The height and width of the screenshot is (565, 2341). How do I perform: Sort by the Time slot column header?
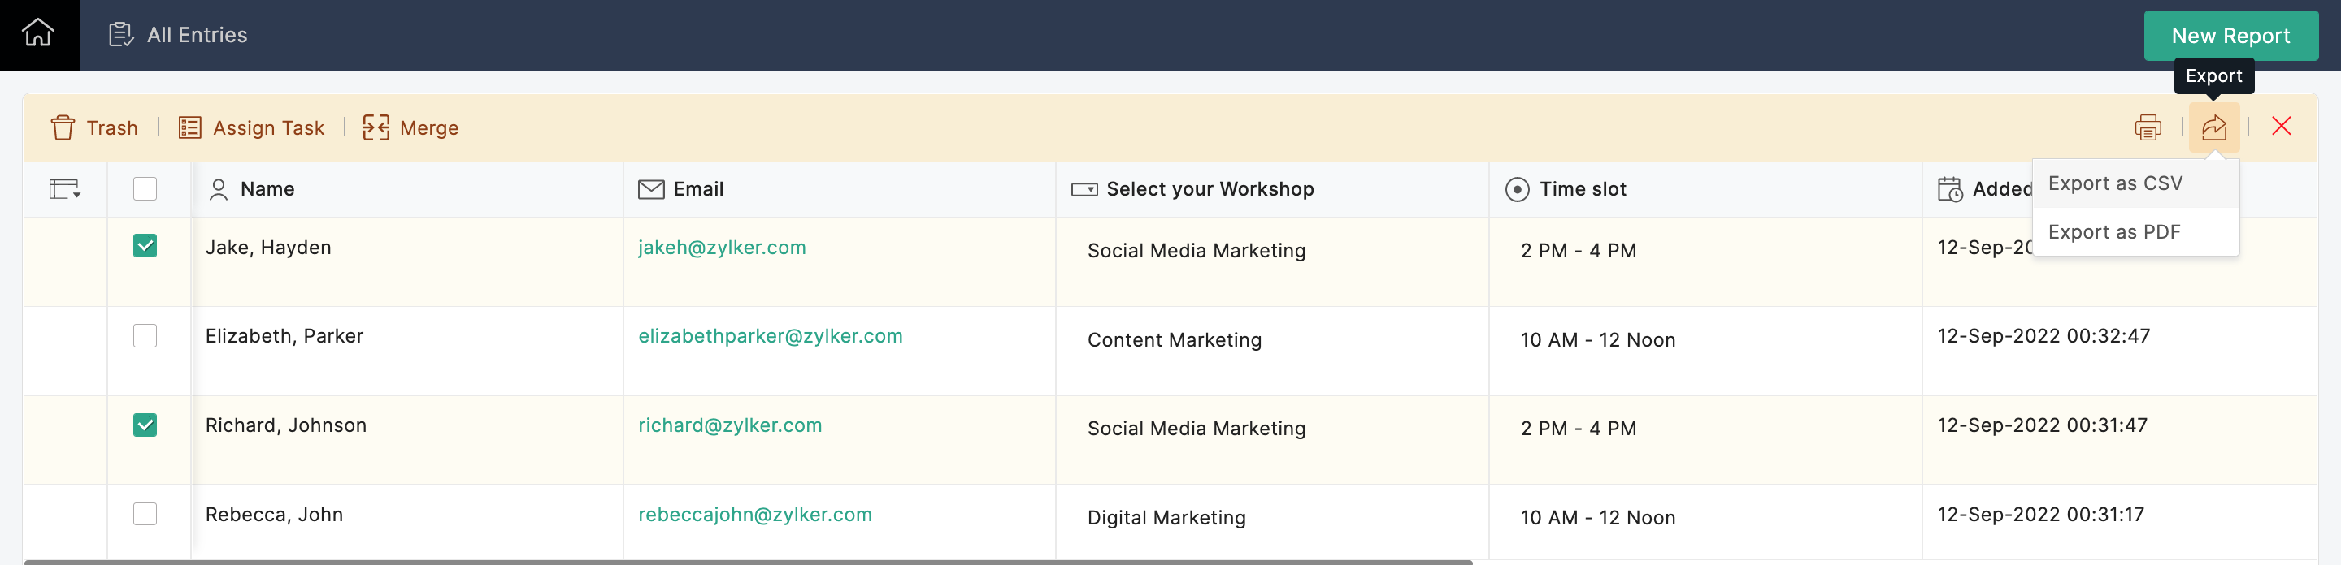[1582, 188]
